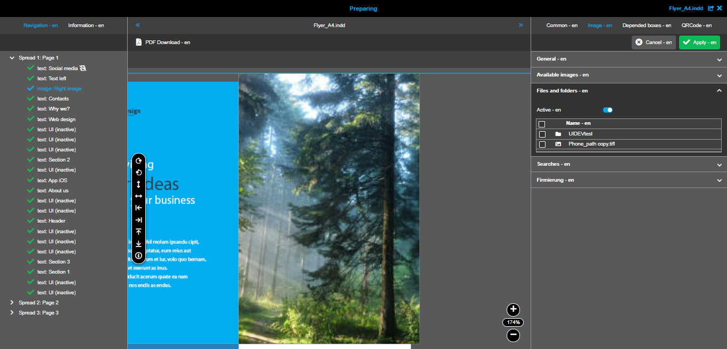Click the vertical flip icon
The height and width of the screenshot is (349, 727).
click(x=138, y=184)
